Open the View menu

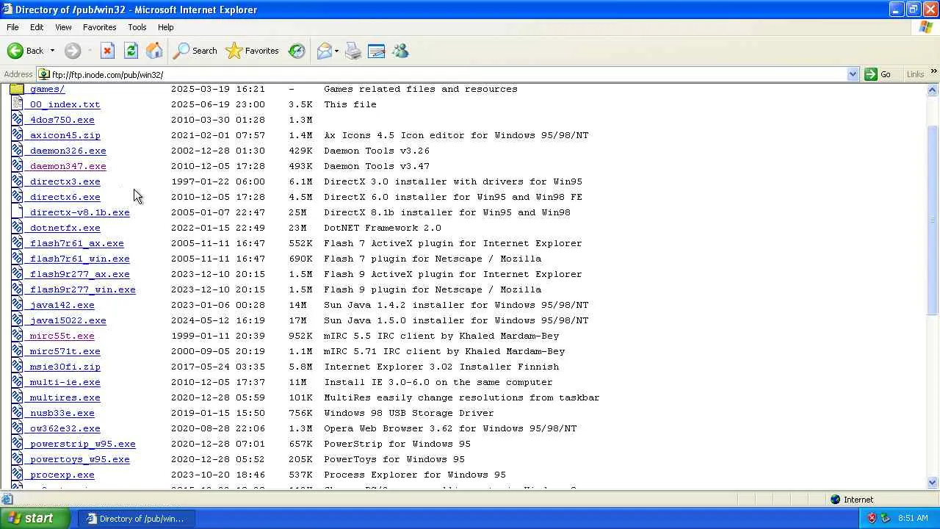[x=63, y=27]
